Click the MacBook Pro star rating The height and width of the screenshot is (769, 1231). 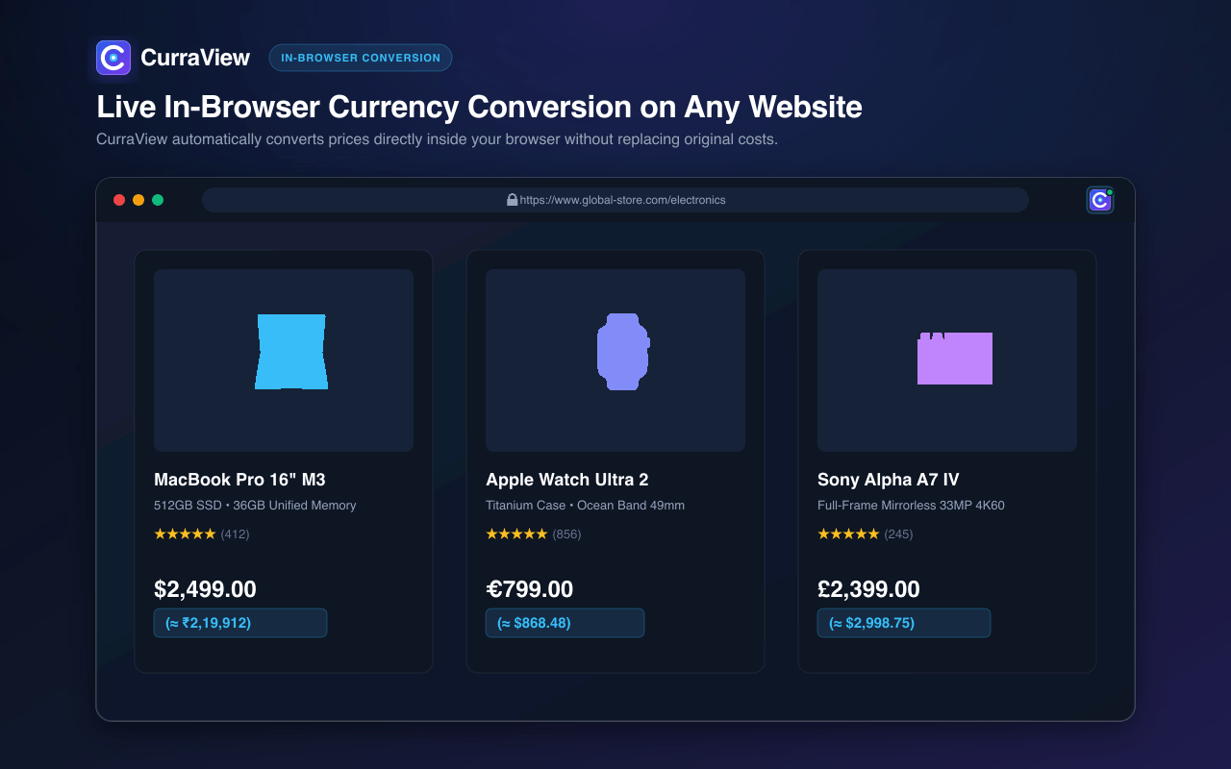point(185,533)
